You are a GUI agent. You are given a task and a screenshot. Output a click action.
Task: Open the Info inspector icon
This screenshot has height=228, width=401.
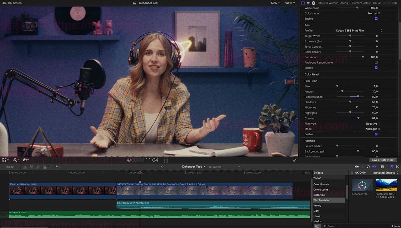pyautogui.click(x=313, y=3)
